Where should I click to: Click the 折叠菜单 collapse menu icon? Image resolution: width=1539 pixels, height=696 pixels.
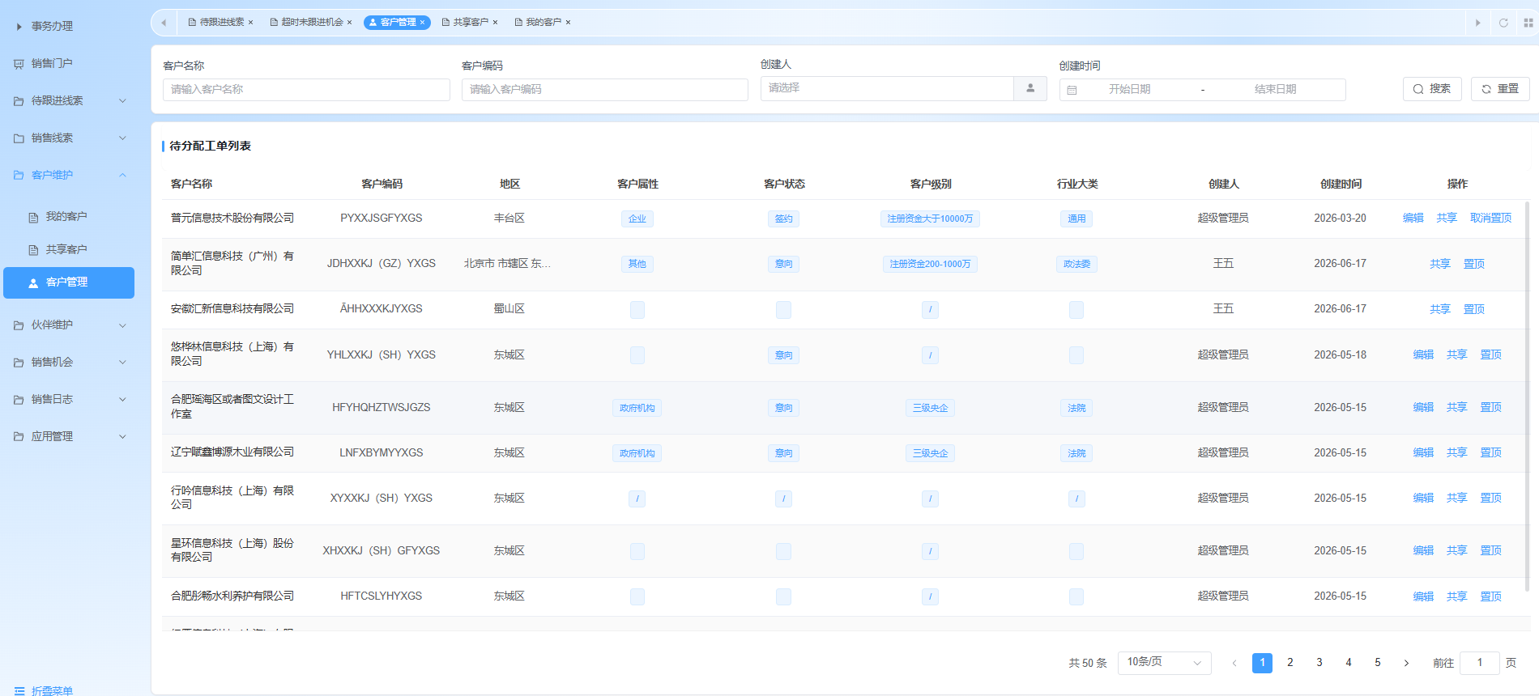19,691
